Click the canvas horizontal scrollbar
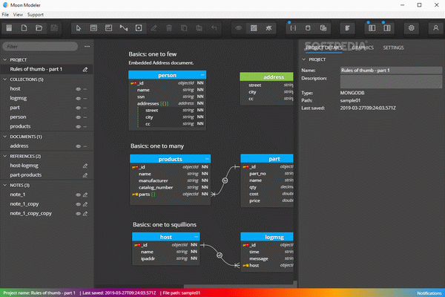The height and width of the screenshot is (297, 445). [238, 286]
